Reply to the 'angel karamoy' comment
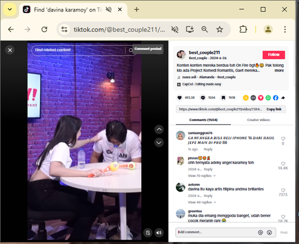 (208, 169)
